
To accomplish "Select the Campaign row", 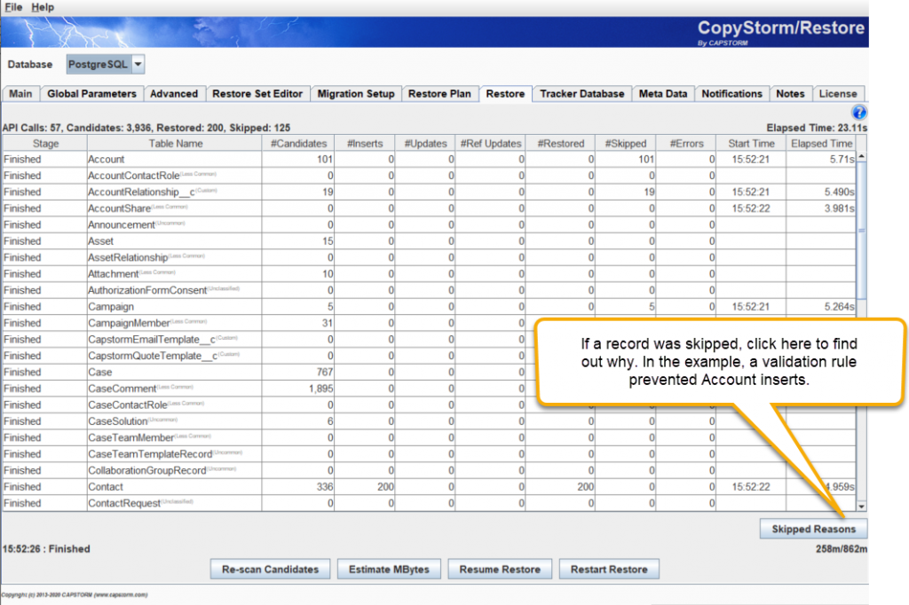I will tap(430, 307).
